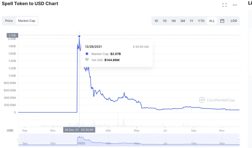The height and width of the screenshot is (148, 252).
Task: Click the left handle of range slider
Action: tap(18, 140)
